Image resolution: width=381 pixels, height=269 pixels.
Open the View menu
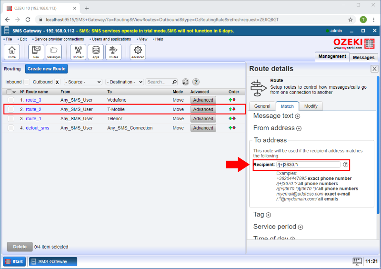(143, 39)
